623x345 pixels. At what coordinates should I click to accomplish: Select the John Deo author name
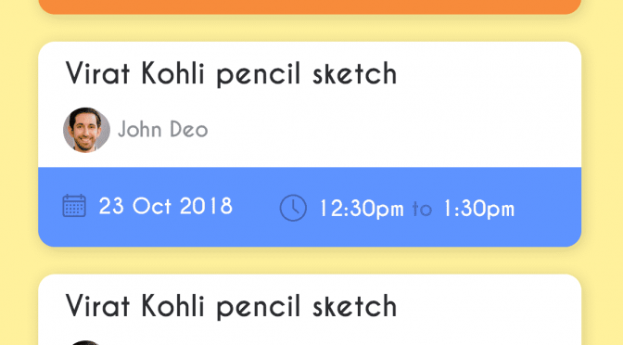[x=163, y=130]
